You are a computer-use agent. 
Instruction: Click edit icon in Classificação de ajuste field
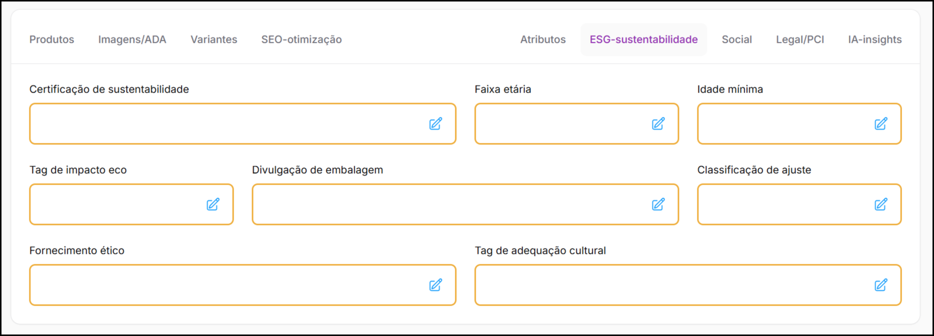[881, 205]
